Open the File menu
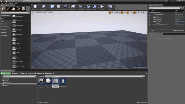 tap(2, 3)
